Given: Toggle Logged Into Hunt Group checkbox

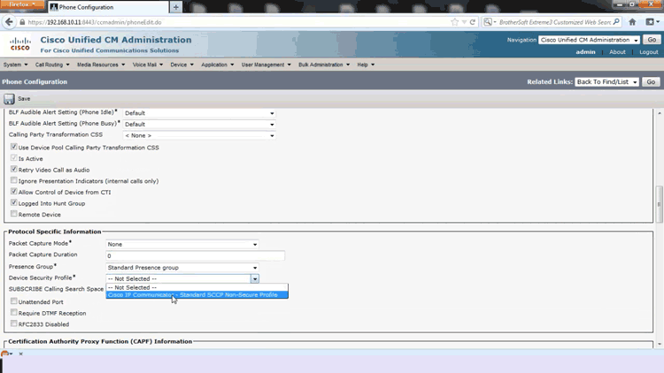Looking at the screenshot, I should pos(14,202).
